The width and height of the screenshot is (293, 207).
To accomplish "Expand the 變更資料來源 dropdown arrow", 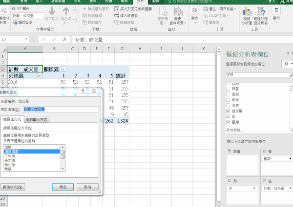I will pos(185,23).
